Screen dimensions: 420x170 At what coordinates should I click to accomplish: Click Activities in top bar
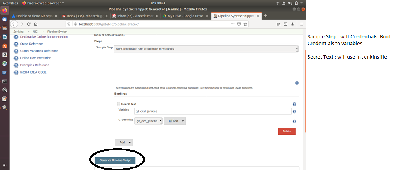[x=10, y=3]
